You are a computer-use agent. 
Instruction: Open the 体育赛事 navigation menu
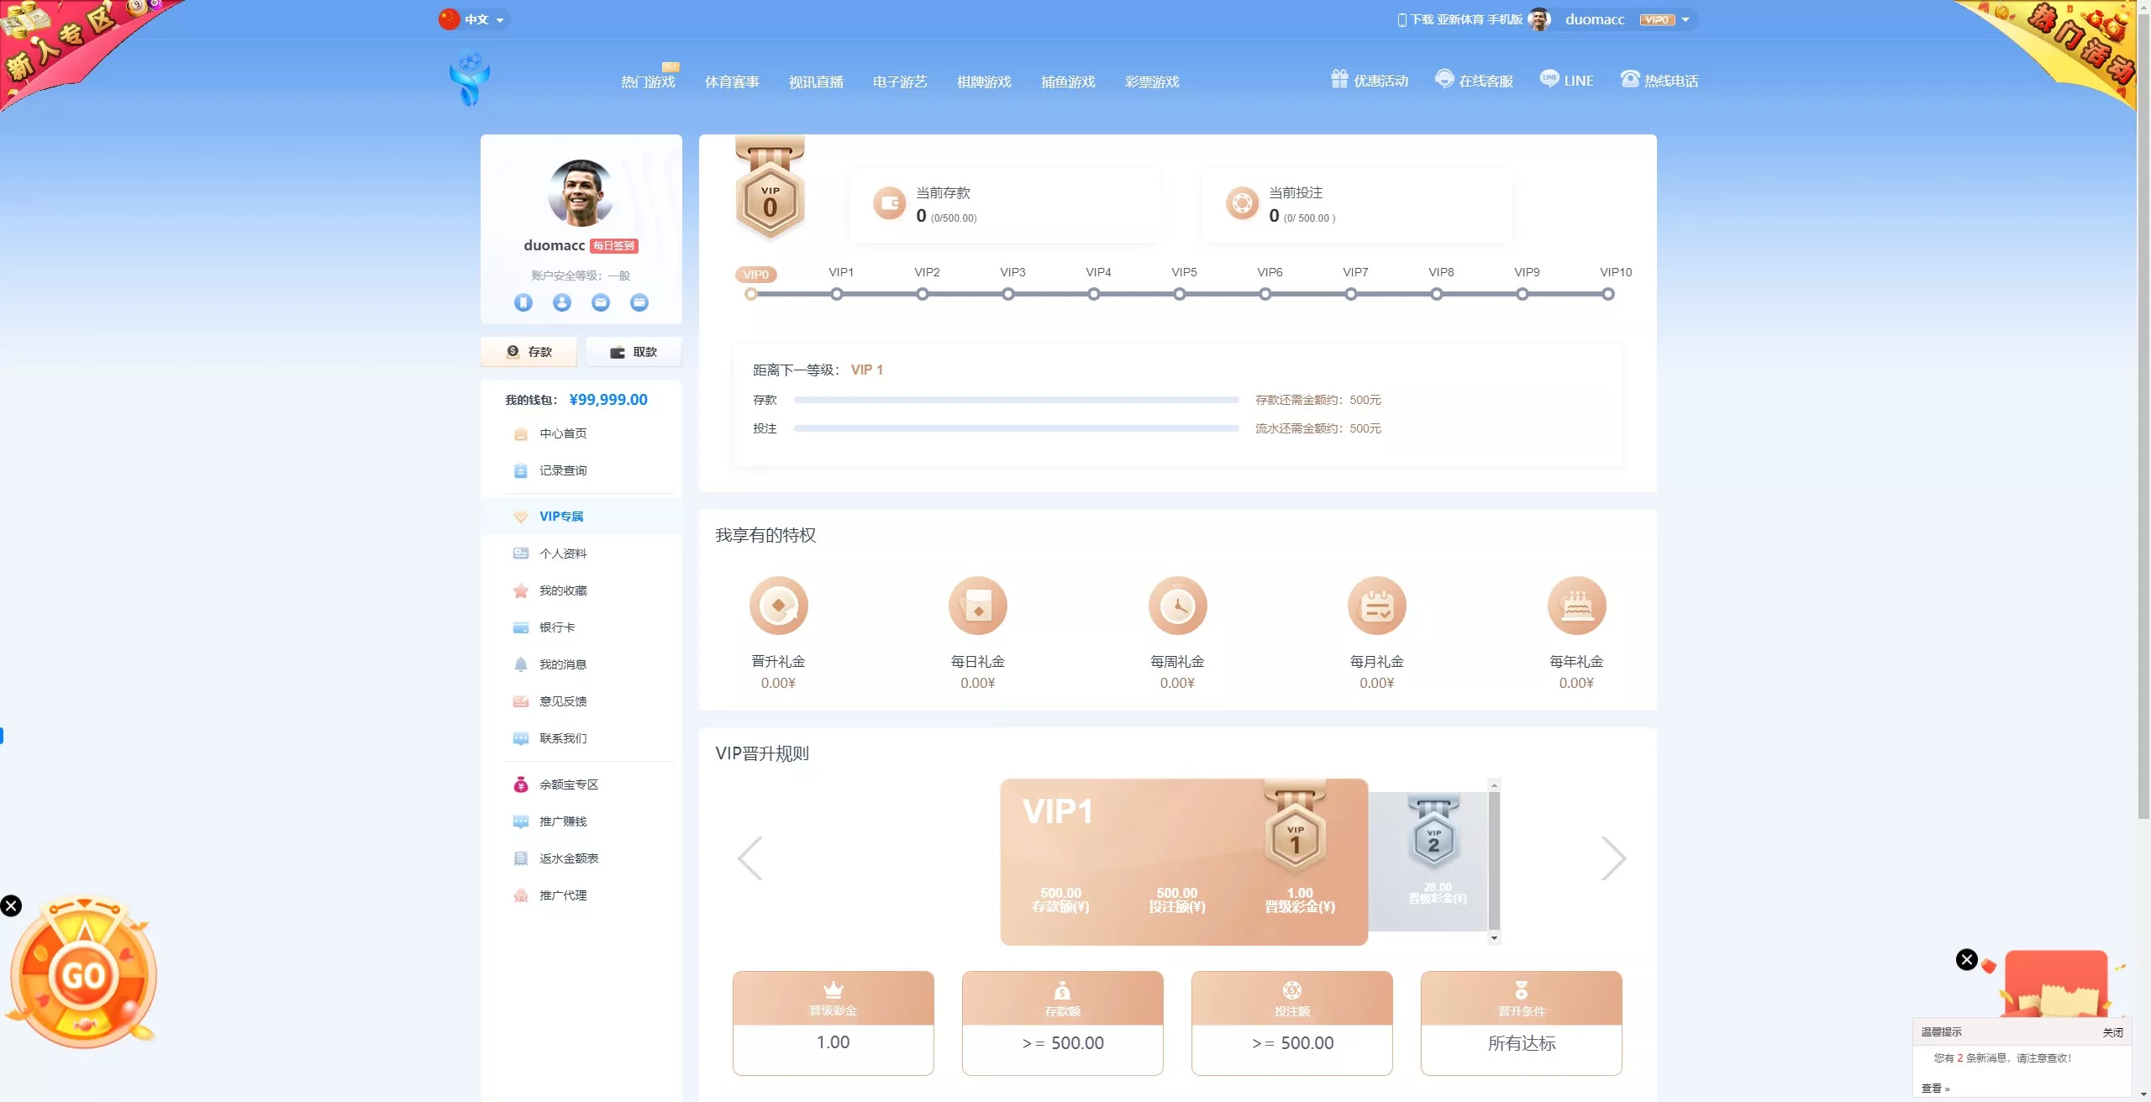(x=732, y=82)
